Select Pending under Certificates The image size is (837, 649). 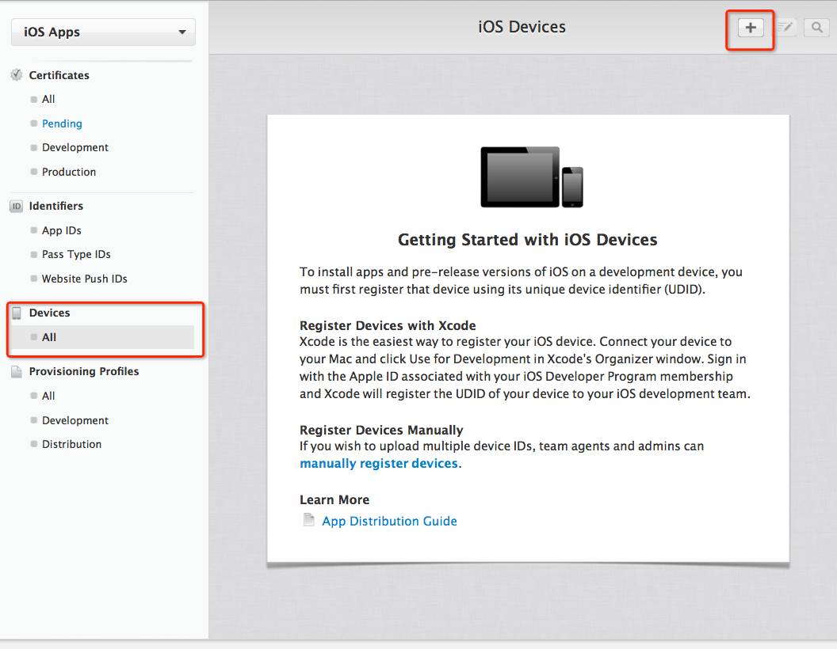[x=62, y=123]
